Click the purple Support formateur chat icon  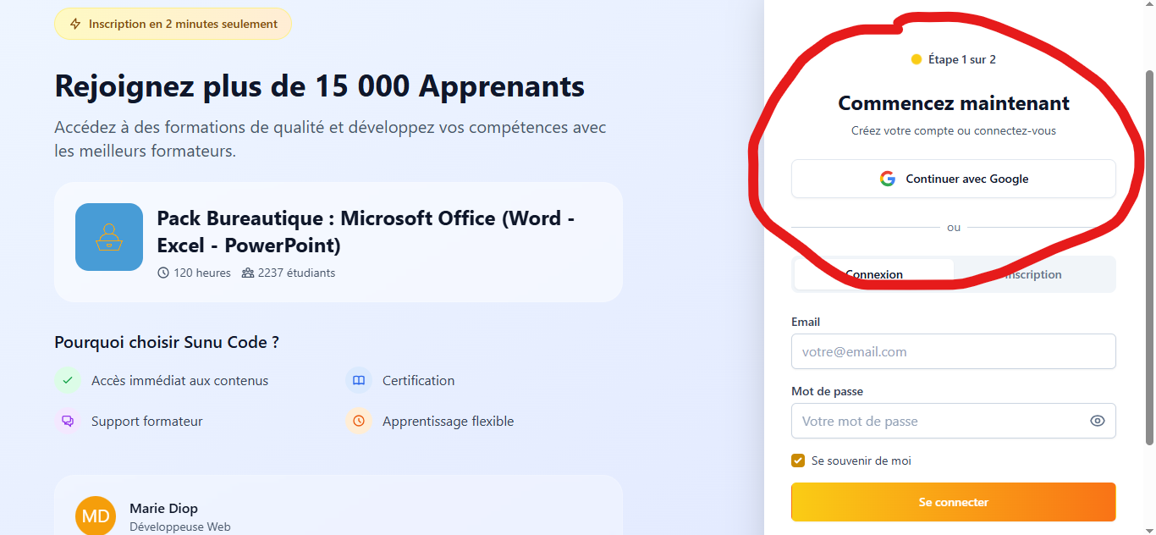coord(68,421)
